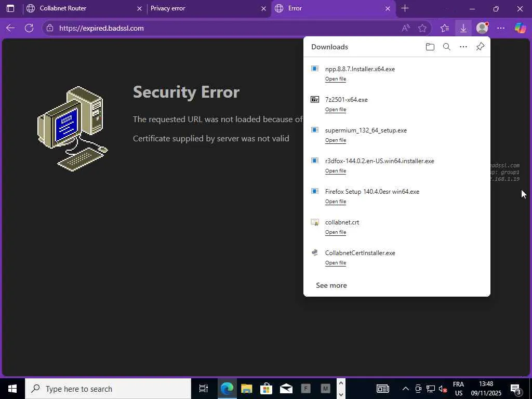532x399 pixels.
Task: Open File Explorer from taskbar
Action: click(247, 389)
